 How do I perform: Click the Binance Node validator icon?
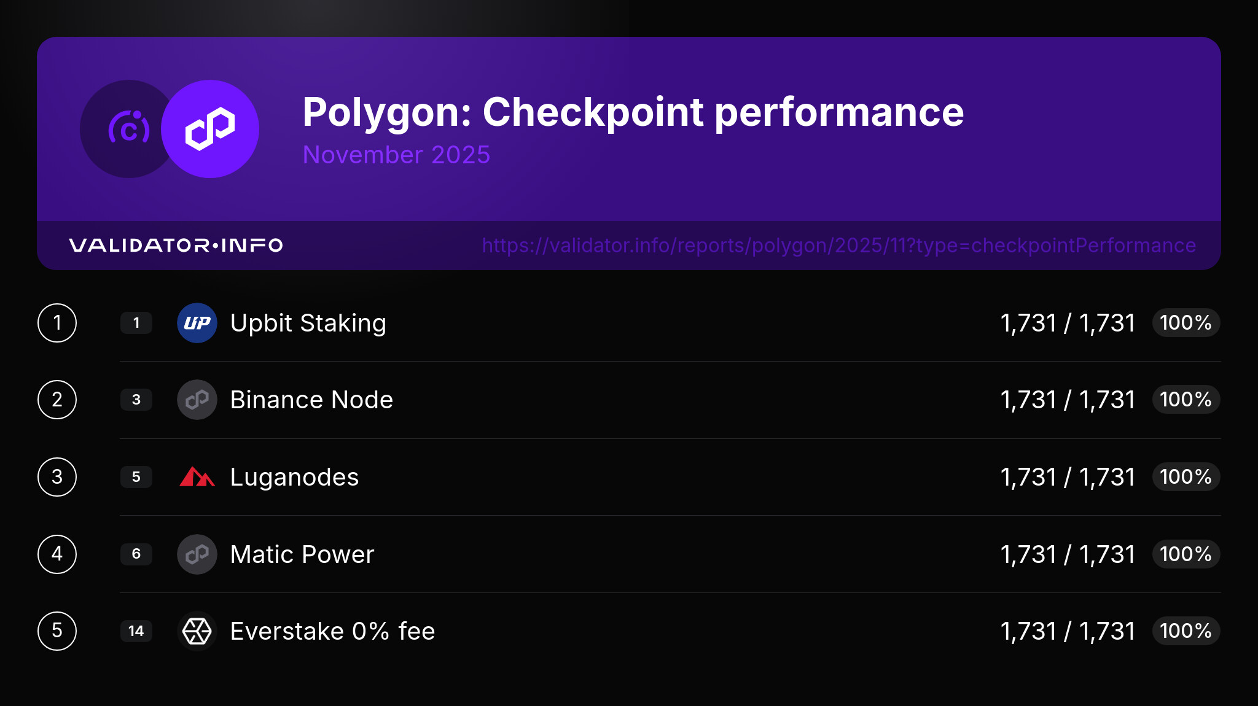[x=197, y=400]
